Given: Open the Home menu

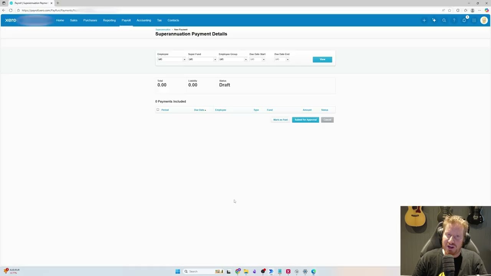Looking at the screenshot, I should (x=60, y=20).
